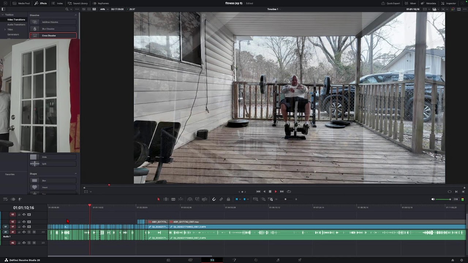
Task: Click the effects search magnifier icon
Action: (x=67, y=9)
